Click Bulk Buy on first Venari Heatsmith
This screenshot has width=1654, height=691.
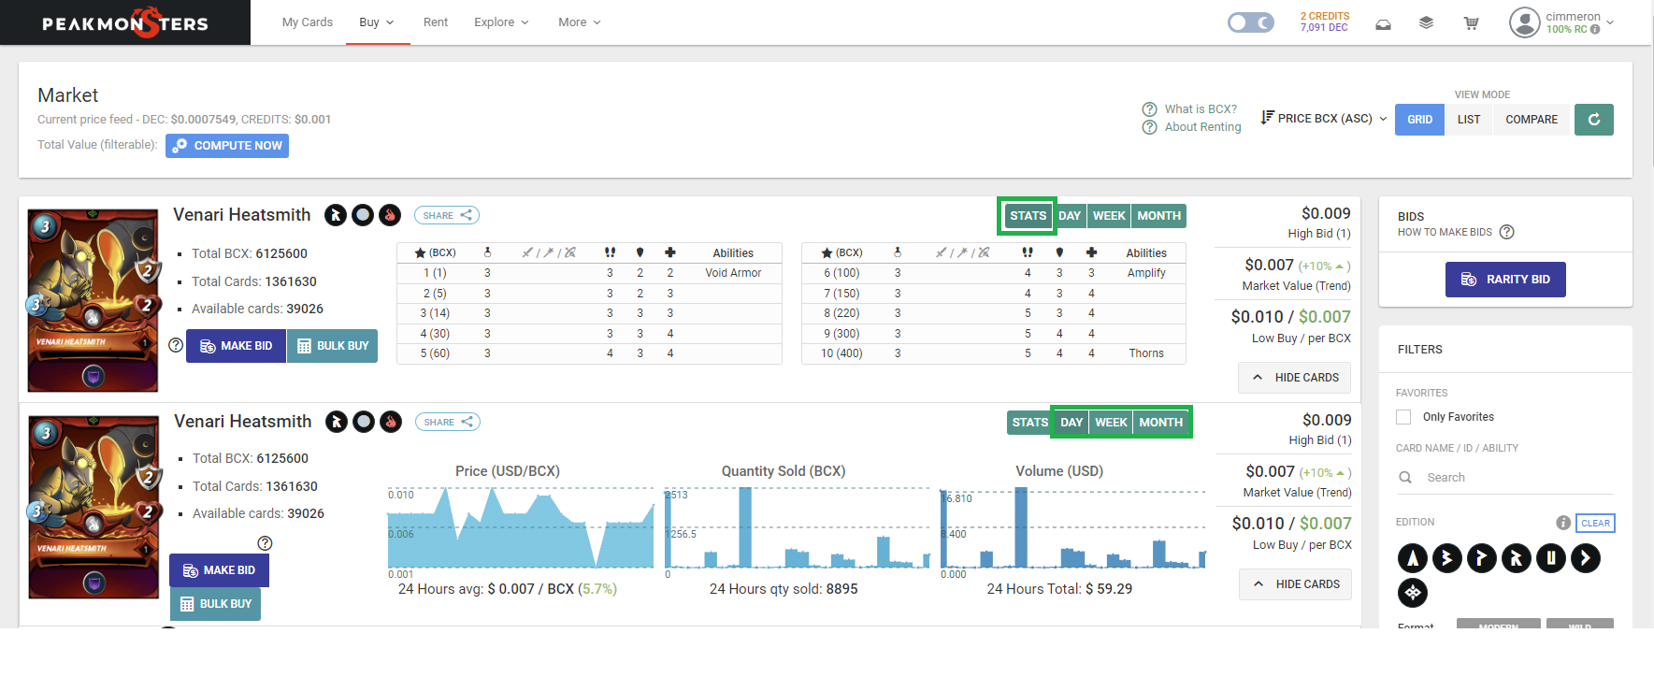click(333, 346)
